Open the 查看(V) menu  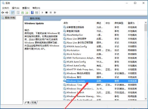(26, 8)
